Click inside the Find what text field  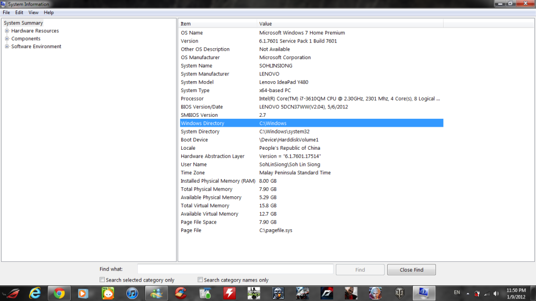(x=235, y=269)
